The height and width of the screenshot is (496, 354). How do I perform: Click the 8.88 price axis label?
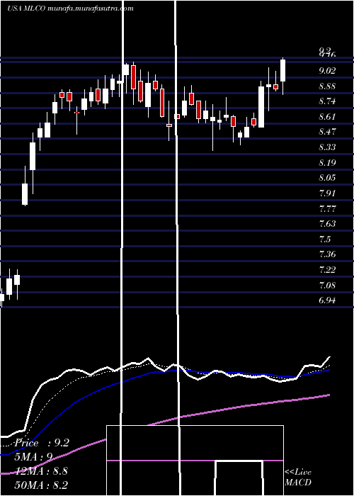(x=327, y=86)
